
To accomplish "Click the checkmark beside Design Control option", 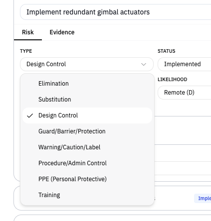I will pos(30,115).
